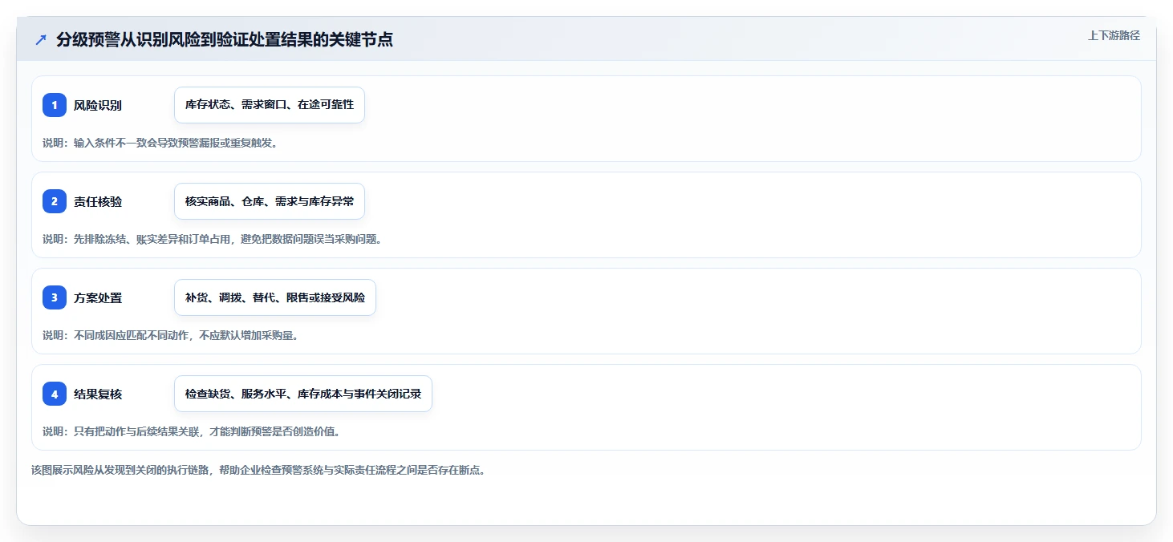
Task: Click step number 1 badge
Action: point(55,105)
